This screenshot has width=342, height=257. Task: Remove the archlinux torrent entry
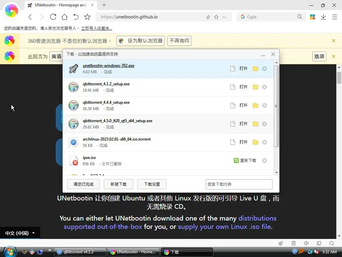point(265,142)
